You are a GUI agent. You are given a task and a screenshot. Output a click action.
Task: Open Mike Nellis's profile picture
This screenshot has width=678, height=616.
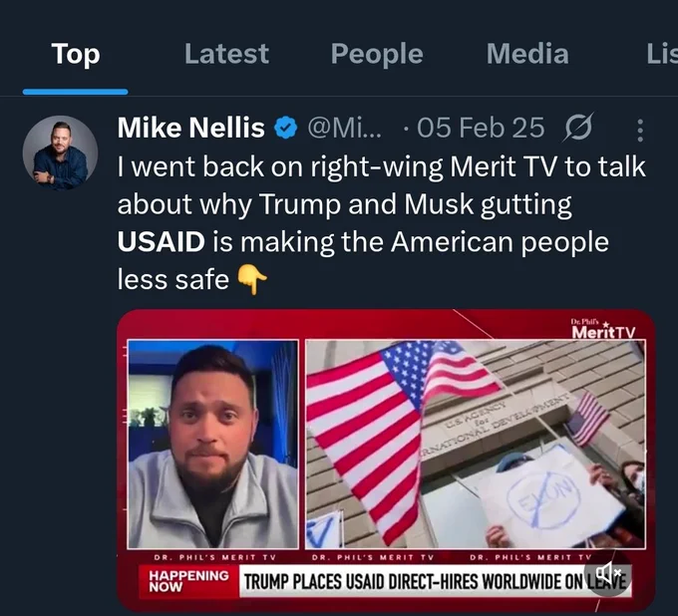click(x=60, y=153)
